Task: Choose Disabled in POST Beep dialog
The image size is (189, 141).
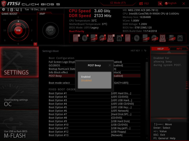Action: point(86,80)
